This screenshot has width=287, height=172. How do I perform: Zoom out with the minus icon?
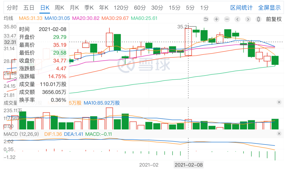[x=227, y=19]
